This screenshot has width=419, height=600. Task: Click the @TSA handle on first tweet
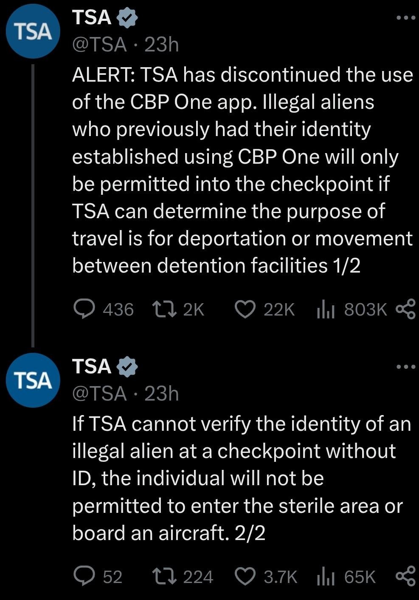click(x=100, y=45)
